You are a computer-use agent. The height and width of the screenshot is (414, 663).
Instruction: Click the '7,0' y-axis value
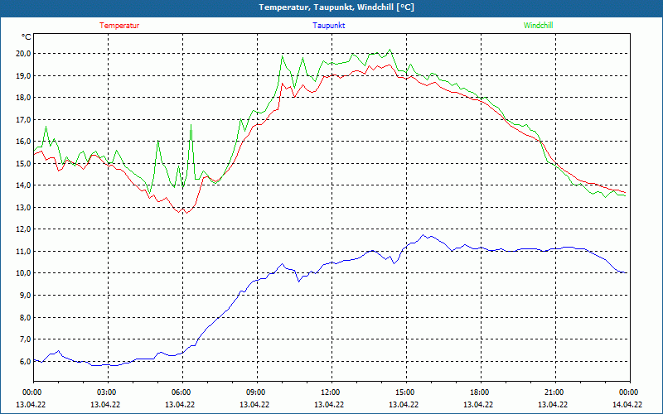(x=26, y=339)
